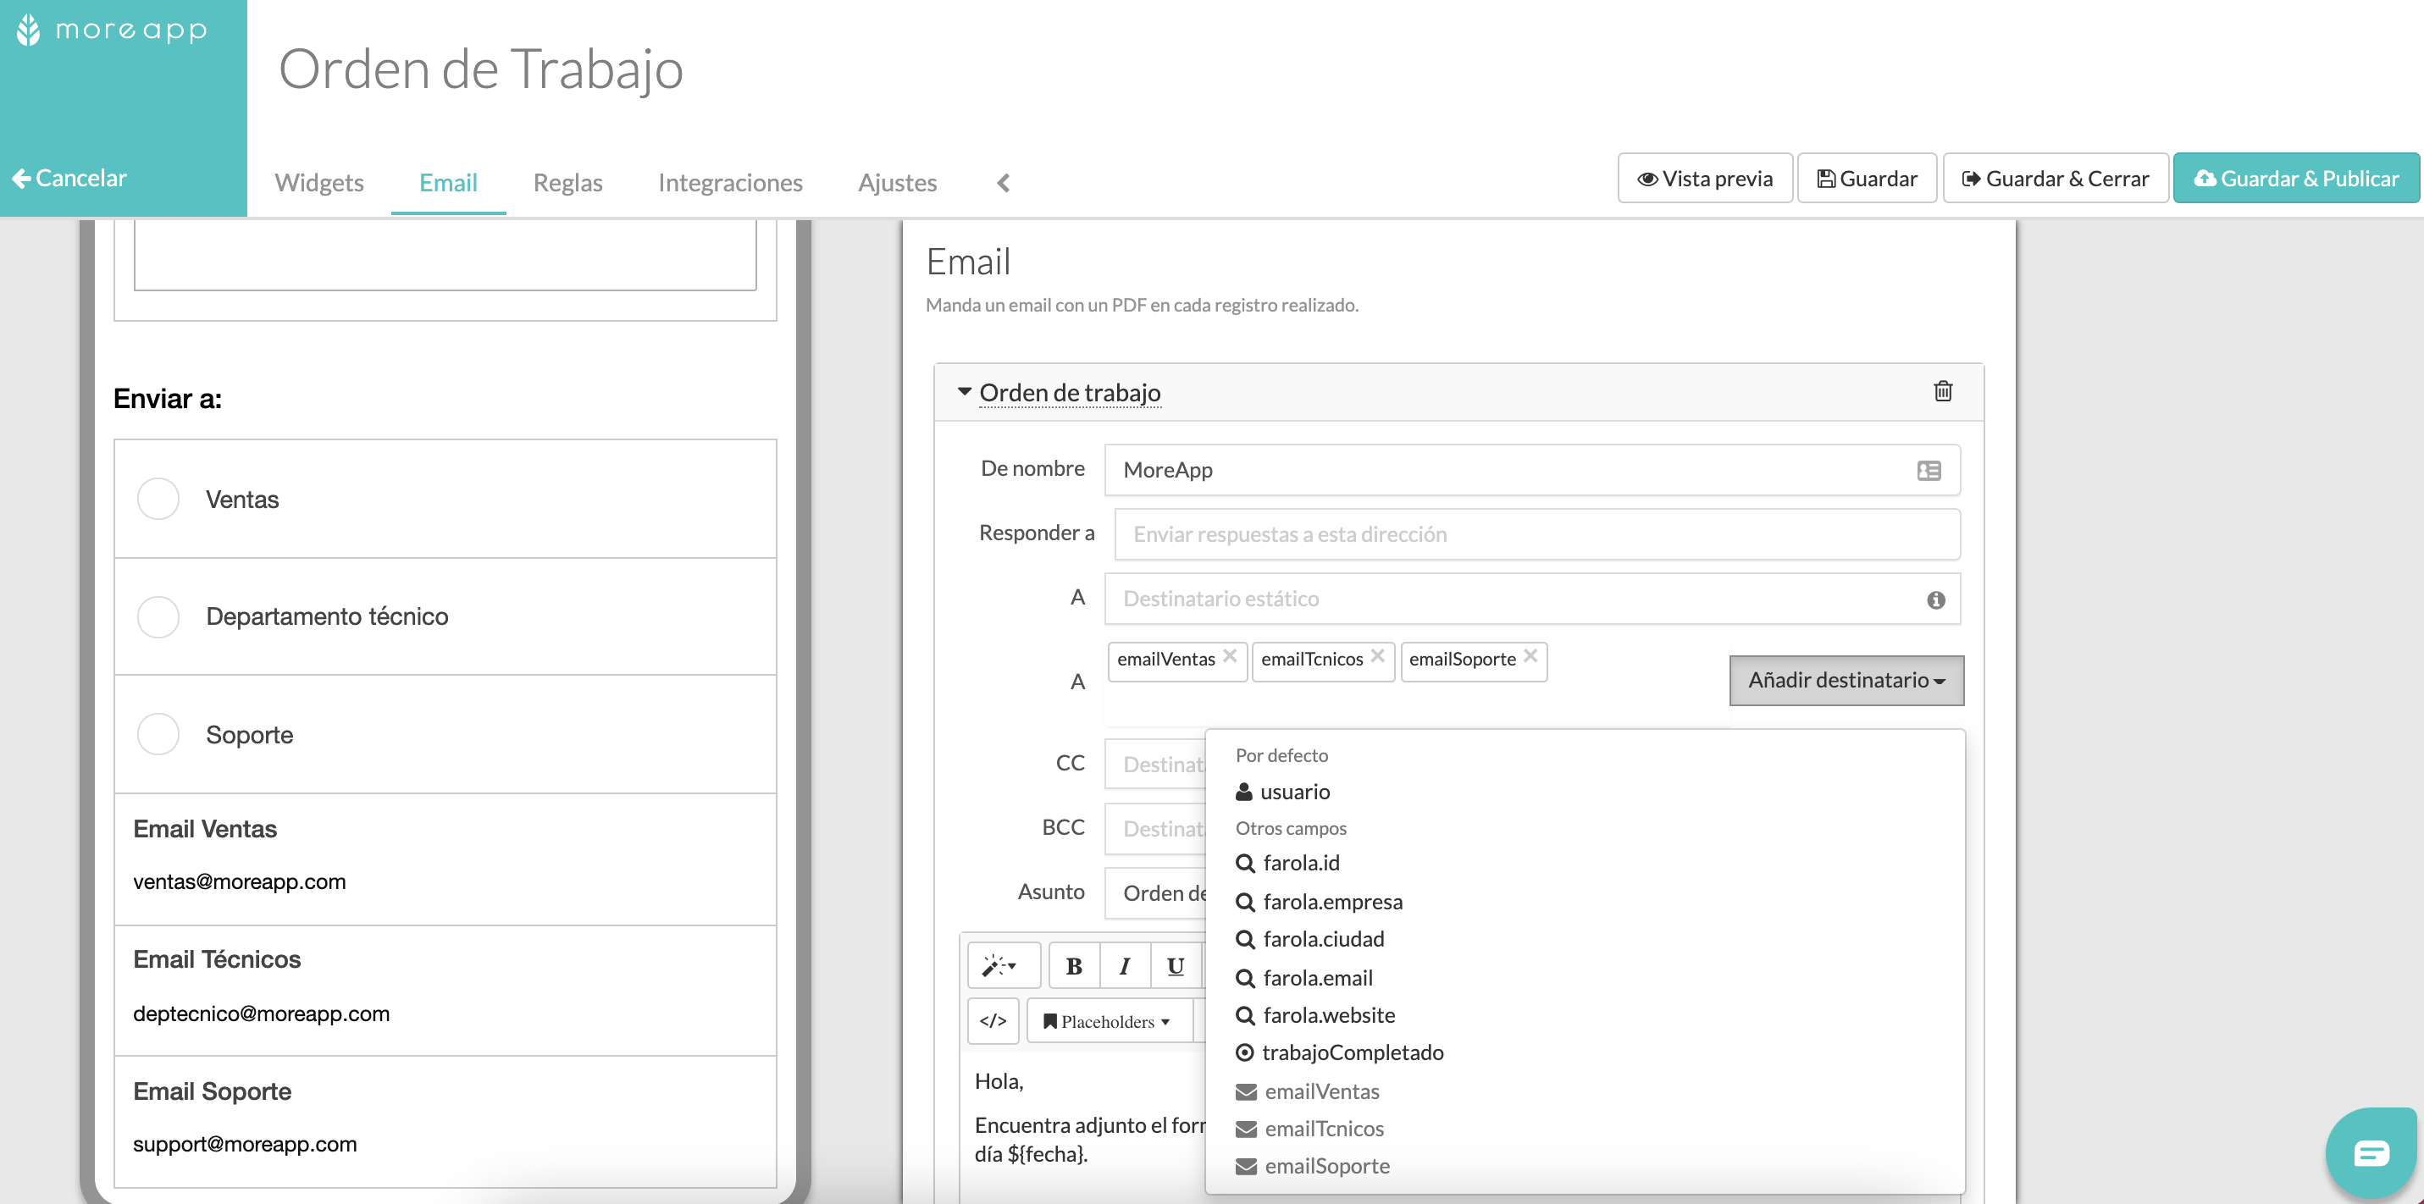2424x1204 pixels.
Task: Click the BCC input field
Action: point(1155,829)
